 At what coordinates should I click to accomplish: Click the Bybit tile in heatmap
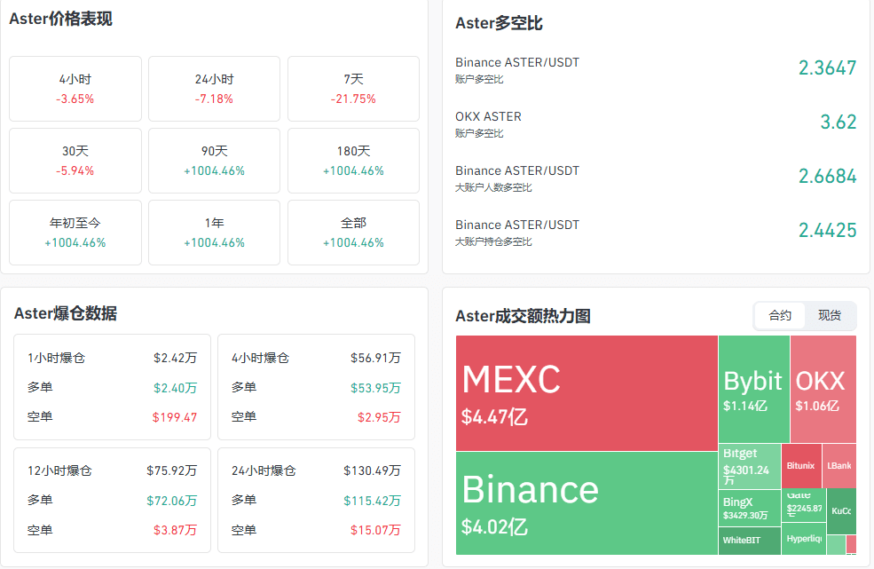753,390
